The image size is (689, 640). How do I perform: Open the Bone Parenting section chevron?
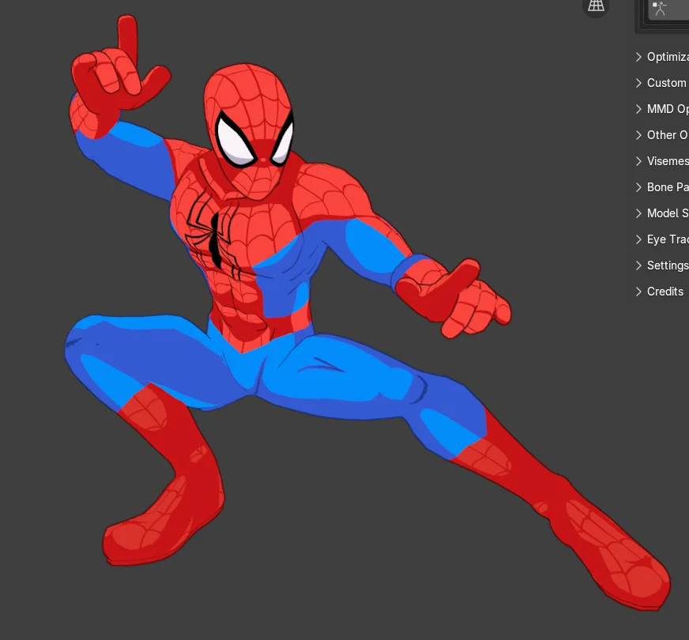click(x=638, y=187)
